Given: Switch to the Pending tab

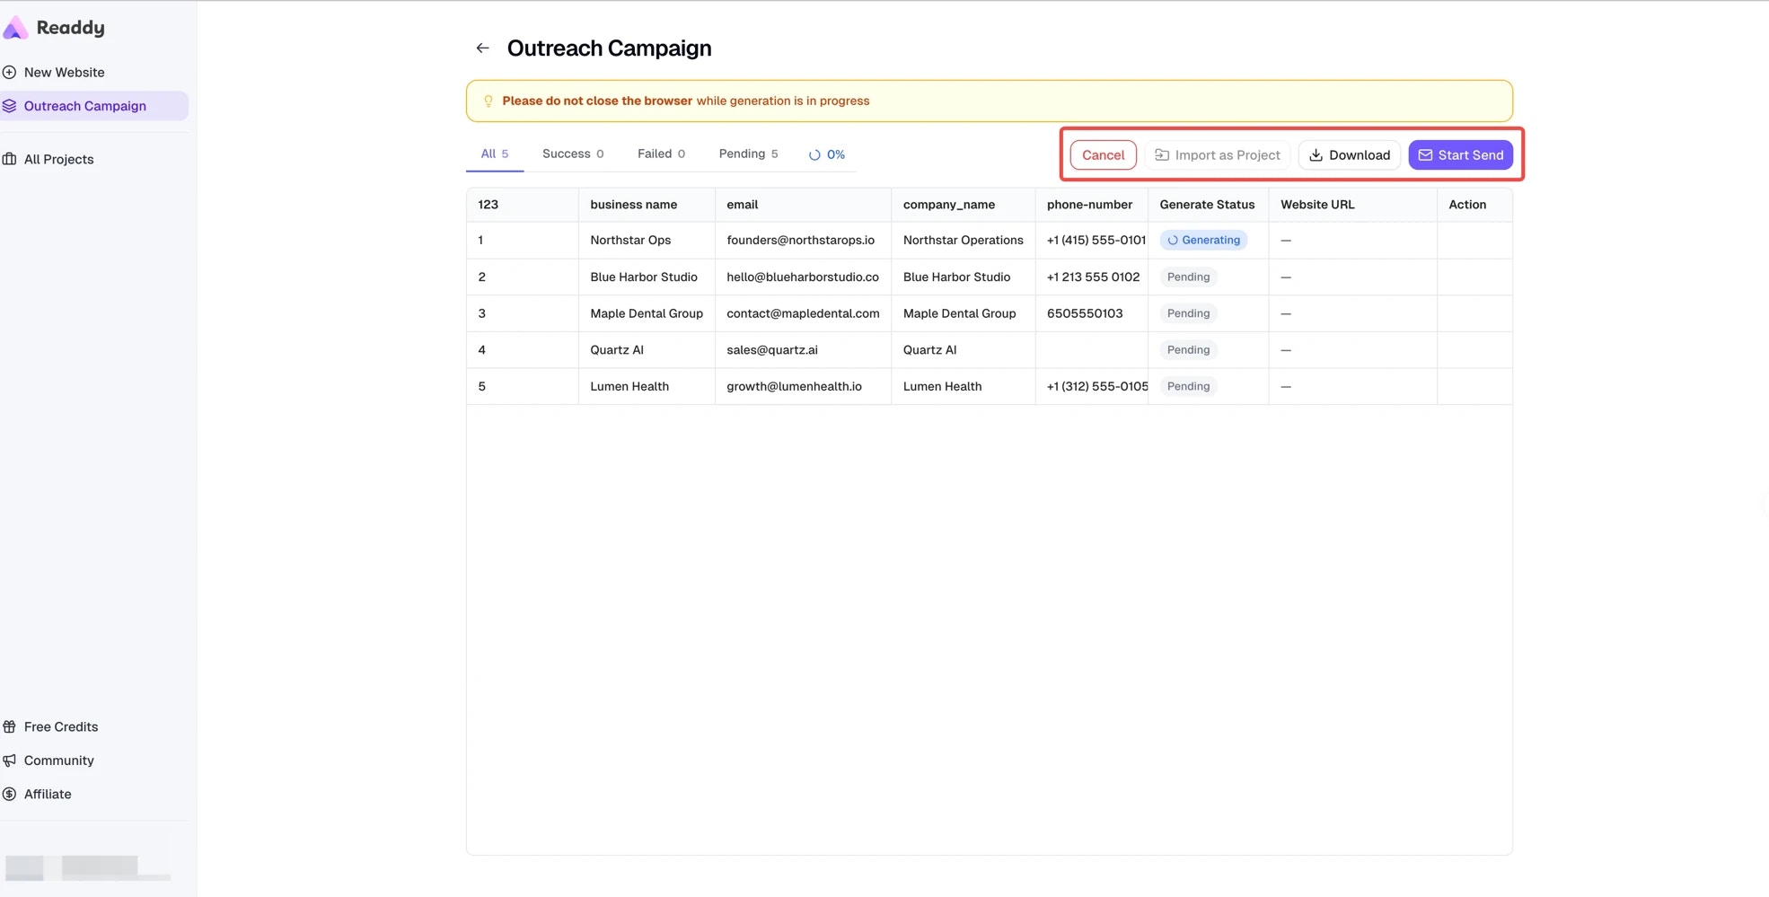Looking at the screenshot, I should pos(748,154).
